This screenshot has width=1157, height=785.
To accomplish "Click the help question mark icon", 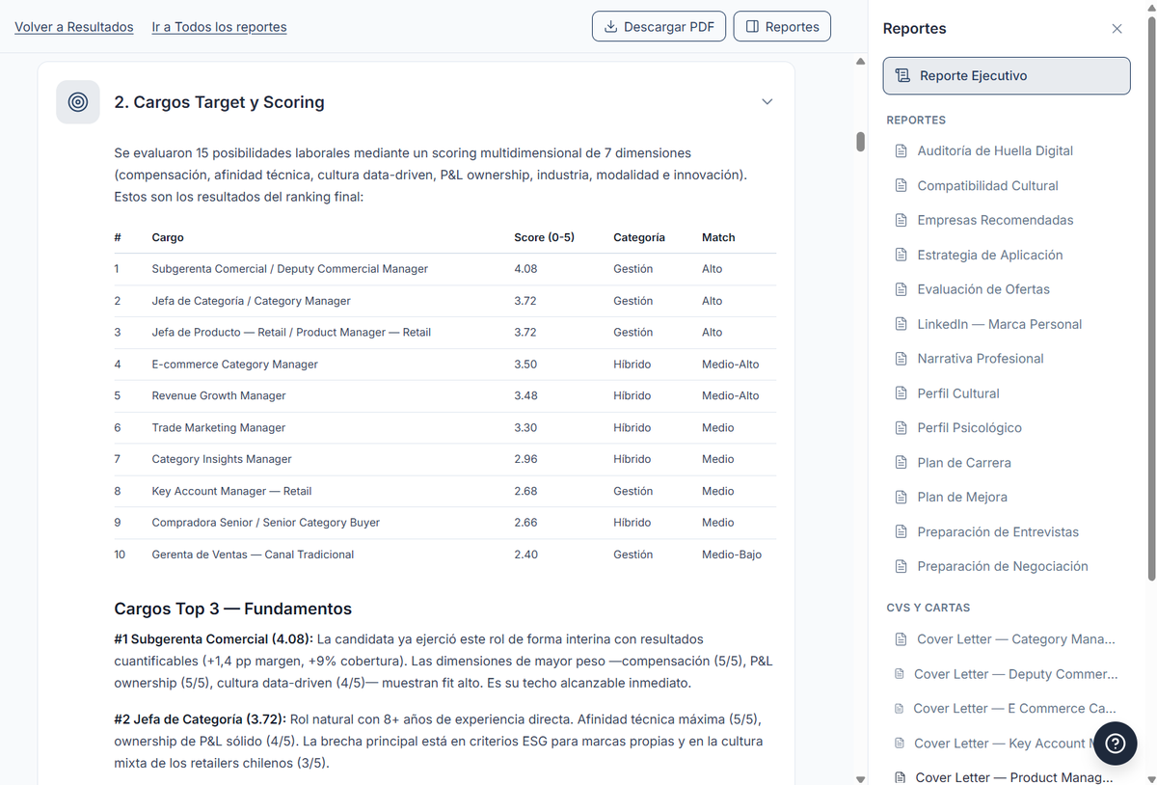I will click(x=1116, y=744).
